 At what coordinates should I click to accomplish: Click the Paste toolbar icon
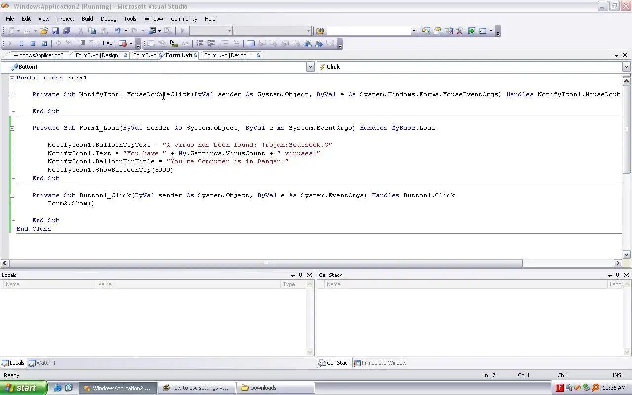coord(103,31)
